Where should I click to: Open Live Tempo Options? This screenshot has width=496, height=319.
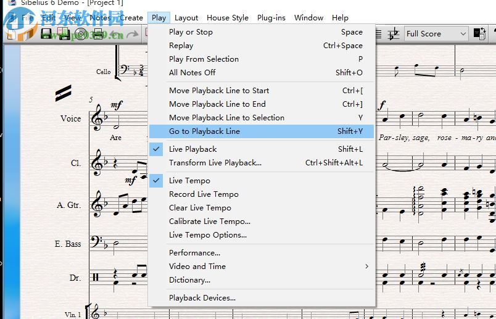(x=262, y=235)
